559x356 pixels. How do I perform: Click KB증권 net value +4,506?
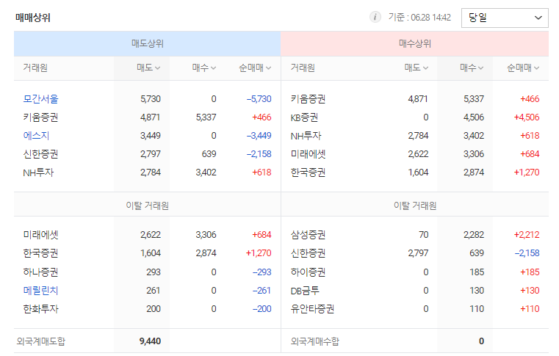(527, 117)
